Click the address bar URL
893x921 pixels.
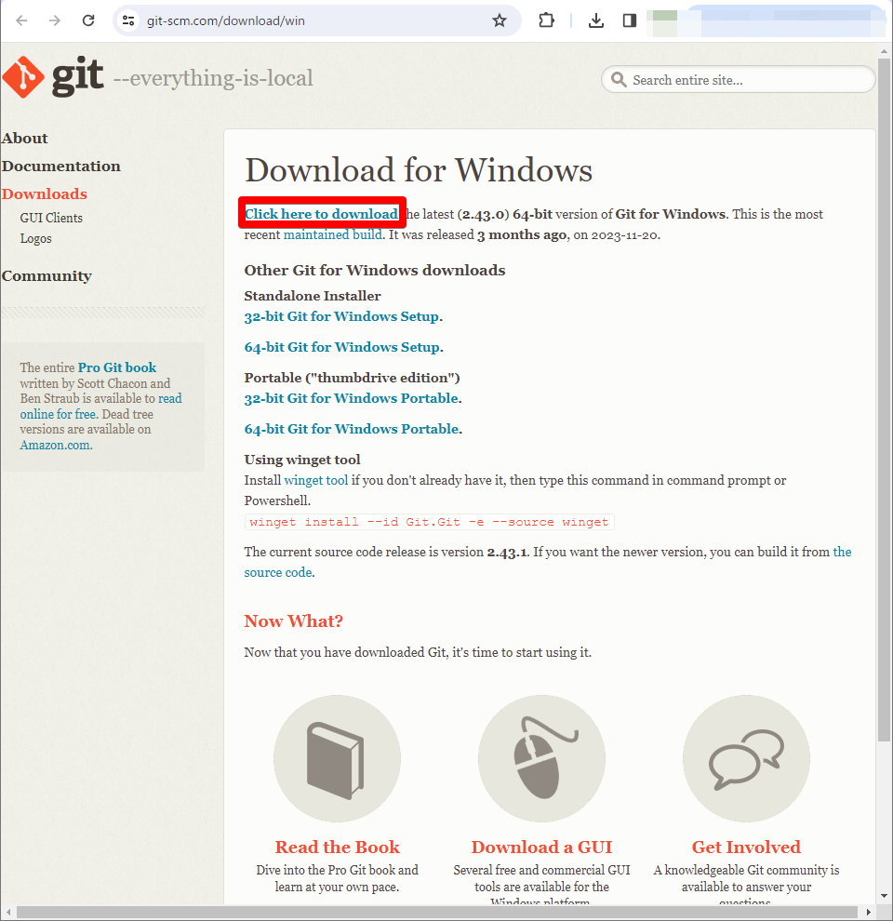tap(226, 20)
